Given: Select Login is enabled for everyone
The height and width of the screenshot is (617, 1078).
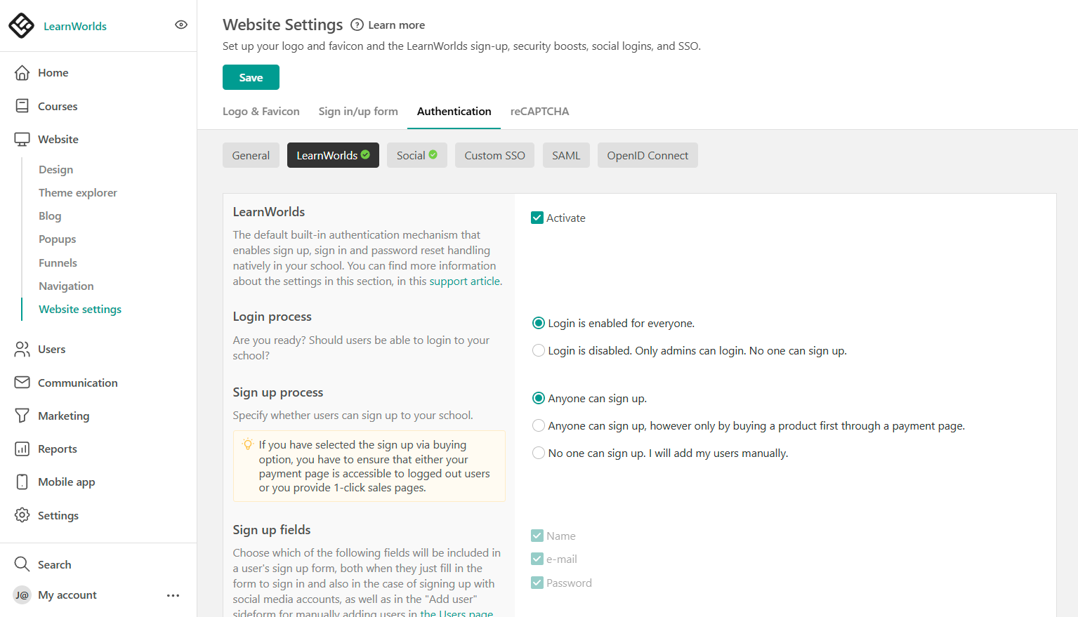Looking at the screenshot, I should click(539, 323).
